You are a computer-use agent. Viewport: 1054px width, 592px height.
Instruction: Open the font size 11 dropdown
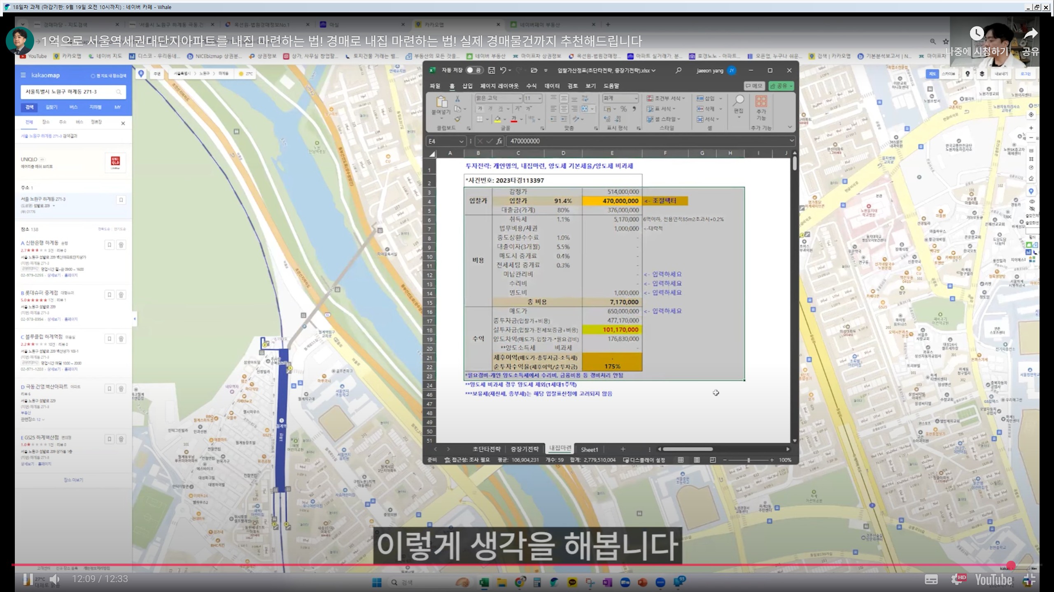click(x=539, y=98)
